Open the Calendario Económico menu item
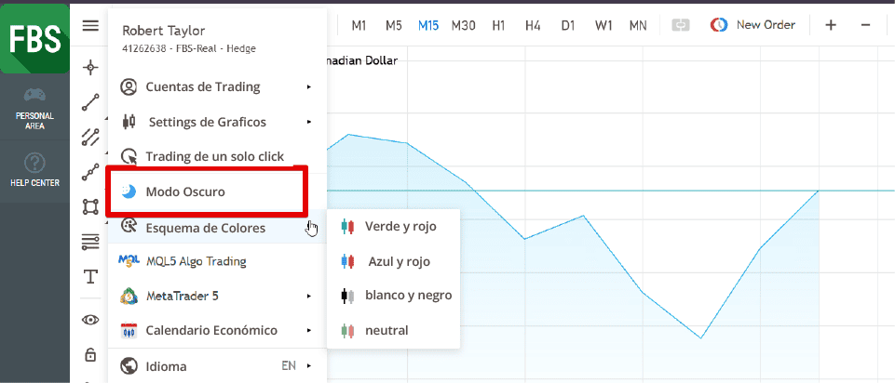895x383 pixels. pyautogui.click(x=211, y=330)
